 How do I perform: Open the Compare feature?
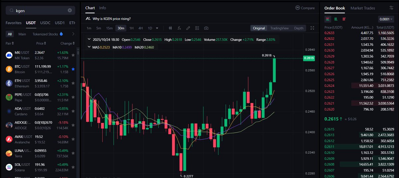(x=305, y=8)
